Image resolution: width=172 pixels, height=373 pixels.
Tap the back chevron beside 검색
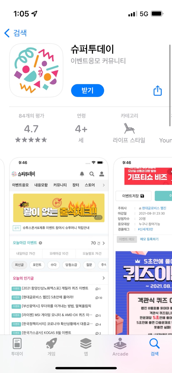coord(7,33)
